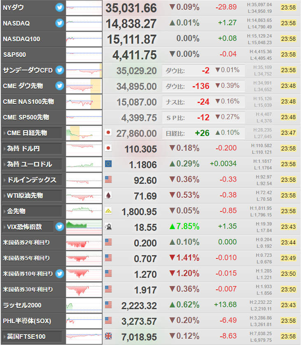Expand the ドルインデックス row
The image size is (301, 345).
32,180
